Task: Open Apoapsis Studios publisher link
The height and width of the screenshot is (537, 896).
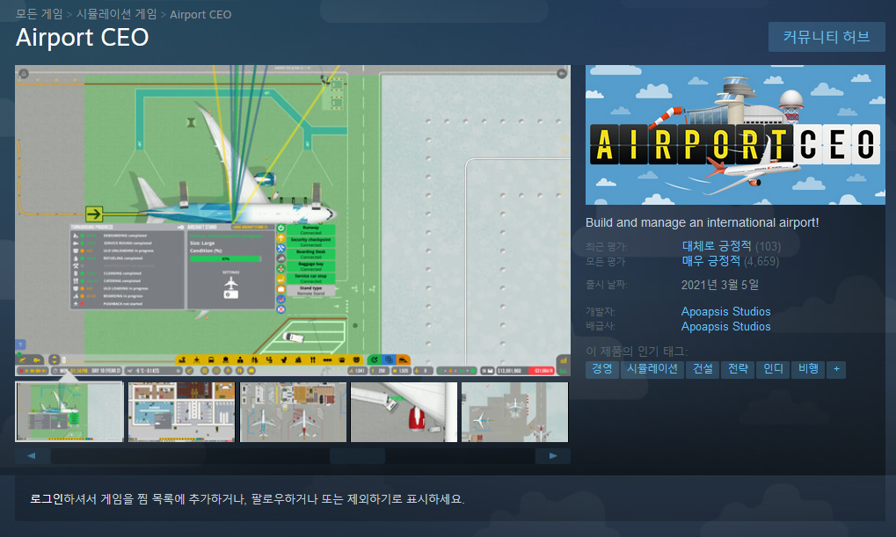Action: click(725, 326)
